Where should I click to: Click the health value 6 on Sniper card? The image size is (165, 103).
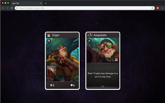pyautogui.click(x=74, y=85)
